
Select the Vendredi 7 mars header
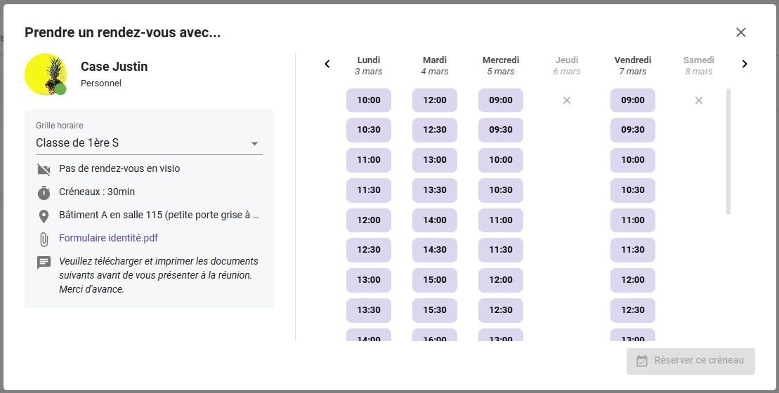click(x=633, y=65)
